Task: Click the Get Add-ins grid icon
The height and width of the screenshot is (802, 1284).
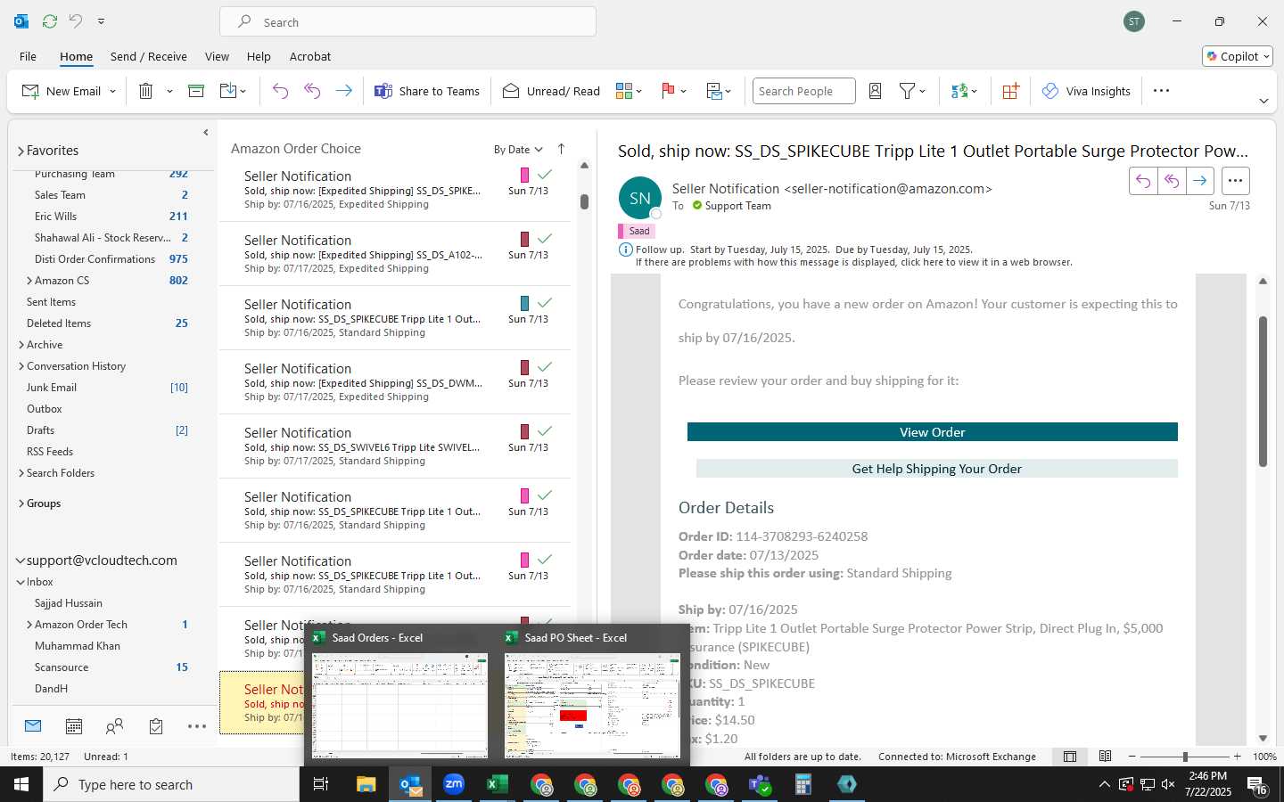Action: 1010,91
